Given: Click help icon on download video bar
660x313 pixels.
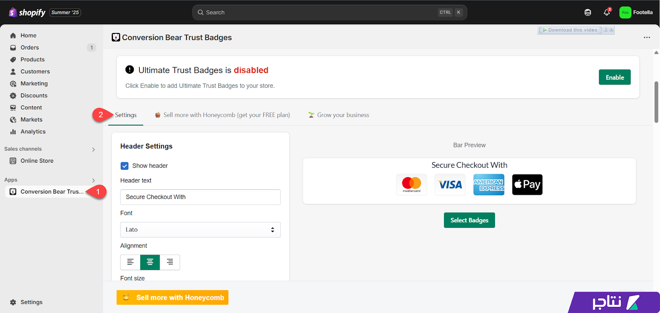Looking at the screenshot, I should click(x=606, y=30).
